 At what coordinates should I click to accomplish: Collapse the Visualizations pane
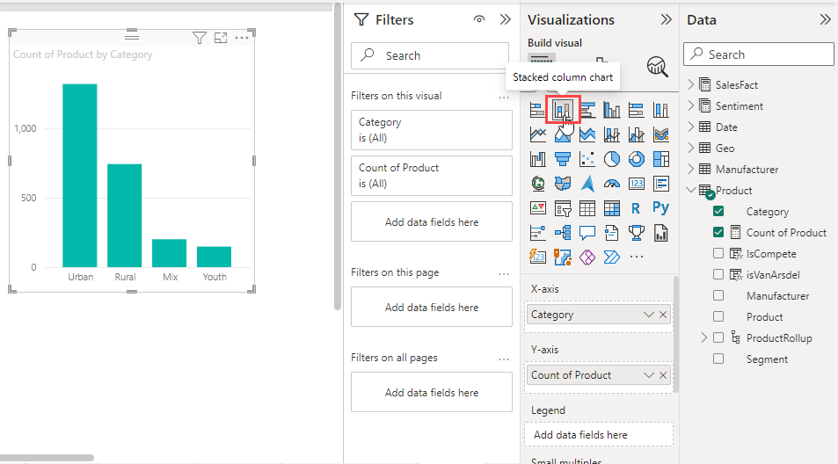(666, 19)
